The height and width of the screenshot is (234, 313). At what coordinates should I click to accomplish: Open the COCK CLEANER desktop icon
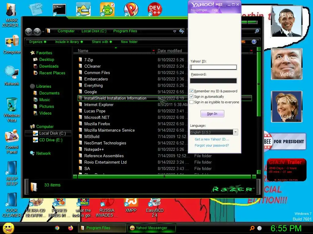coord(12,205)
